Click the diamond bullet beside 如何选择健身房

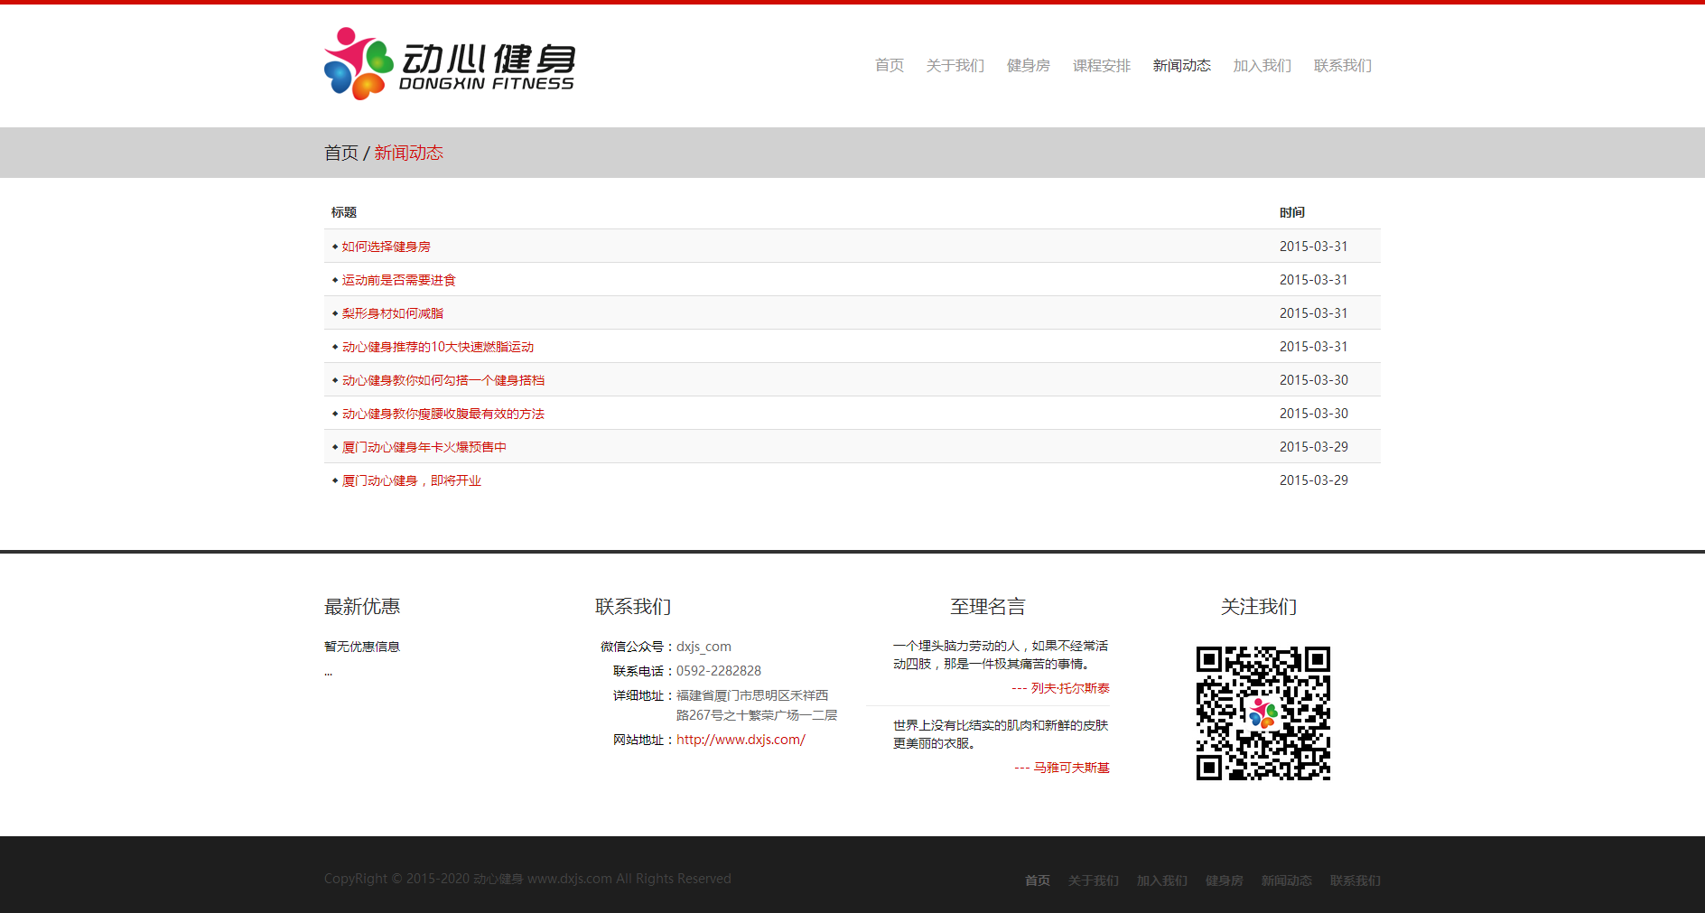[334, 246]
